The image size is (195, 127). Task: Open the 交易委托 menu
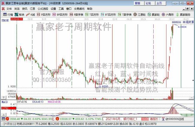(79, 9)
